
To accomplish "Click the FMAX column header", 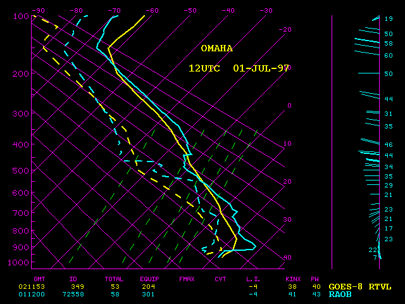I will (187, 279).
